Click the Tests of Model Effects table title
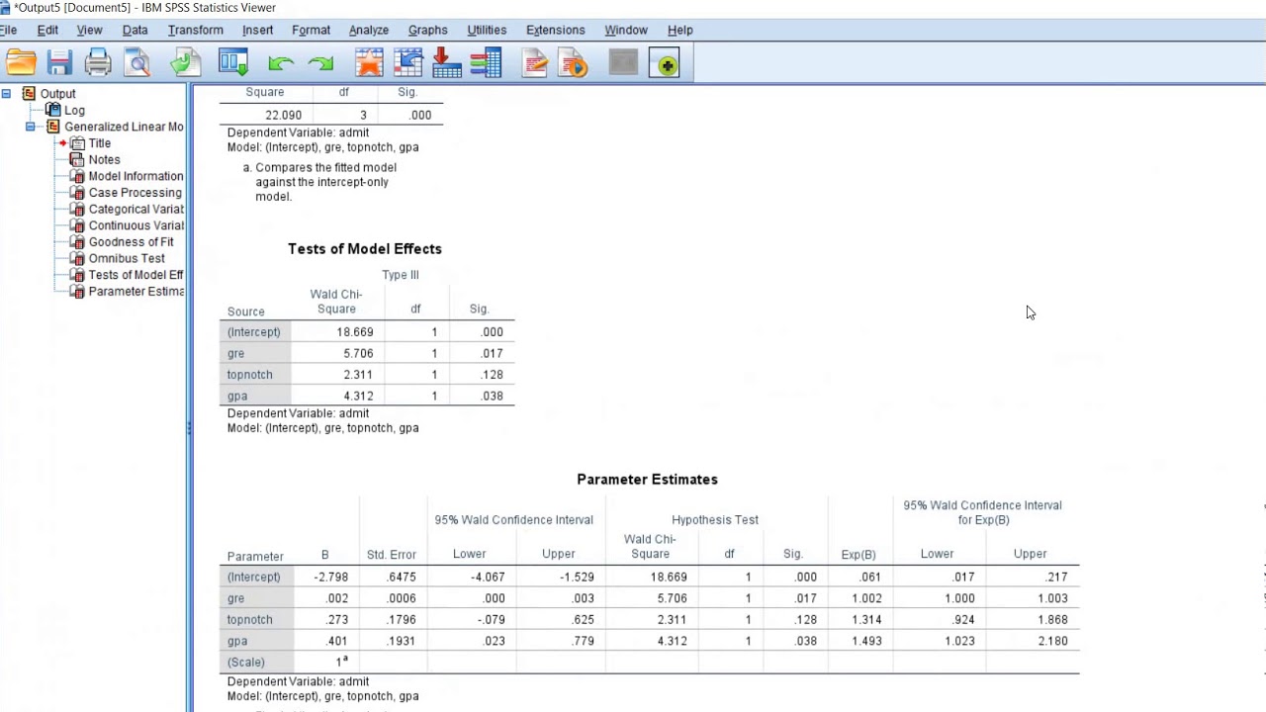1266x712 pixels. coord(365,249)
